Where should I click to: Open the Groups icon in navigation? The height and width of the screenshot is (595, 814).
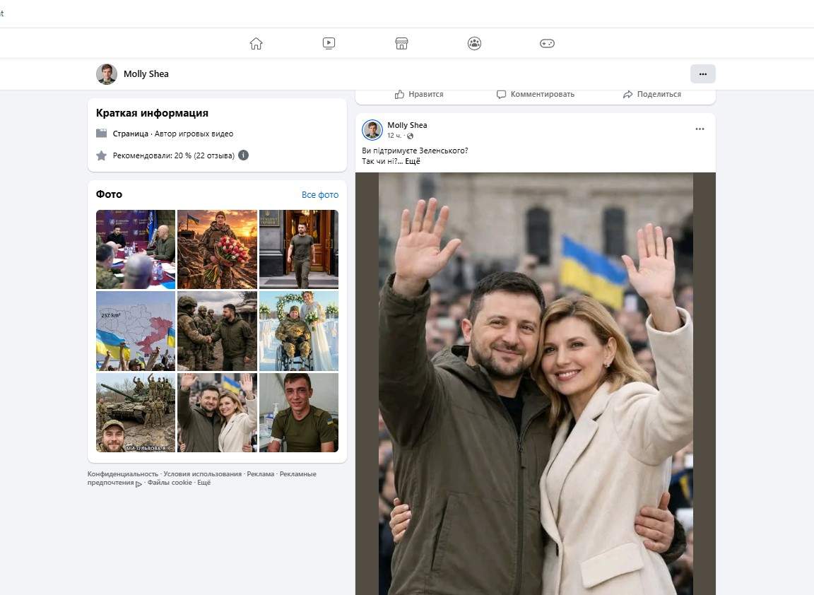(474, 43)
